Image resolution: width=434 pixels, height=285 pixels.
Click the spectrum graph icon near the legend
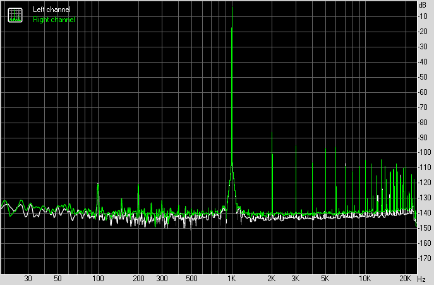coord(15,15)
